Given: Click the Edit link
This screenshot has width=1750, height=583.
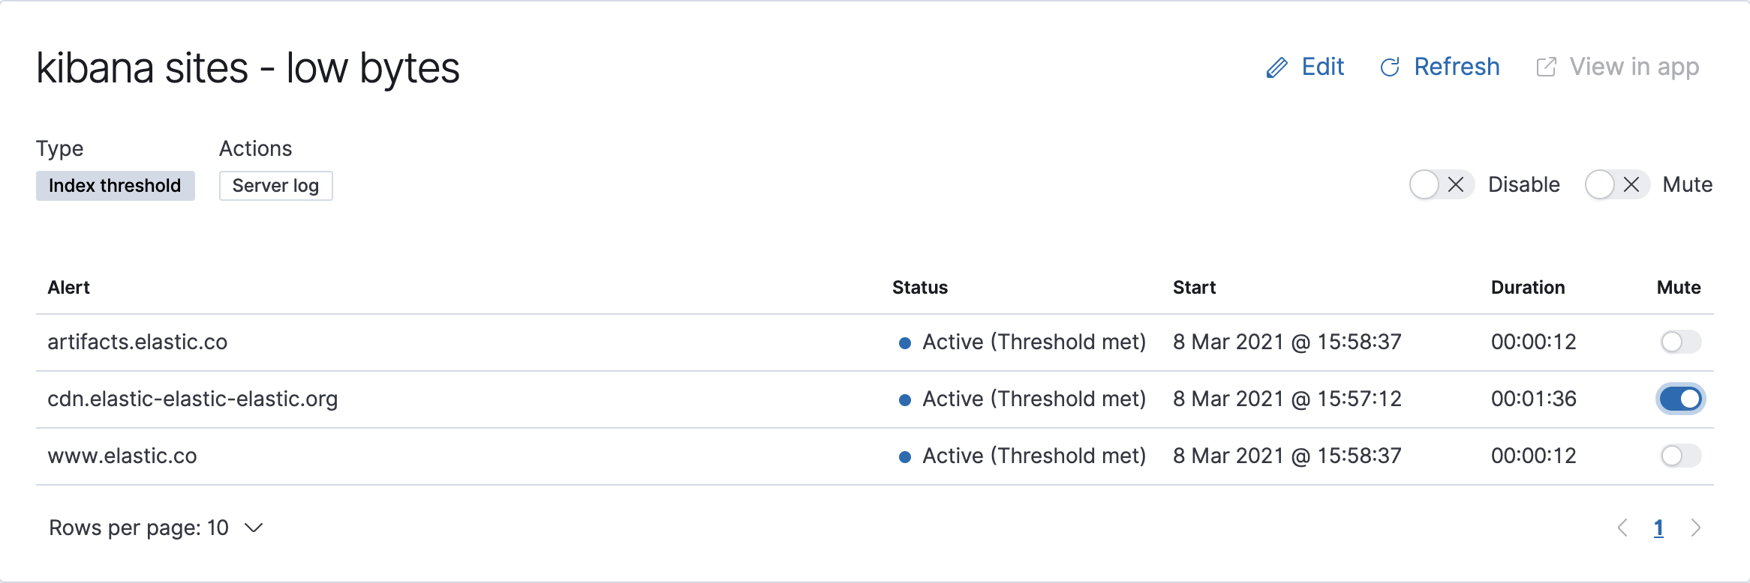Looking at the screenshot, I should pos(1322,67).
